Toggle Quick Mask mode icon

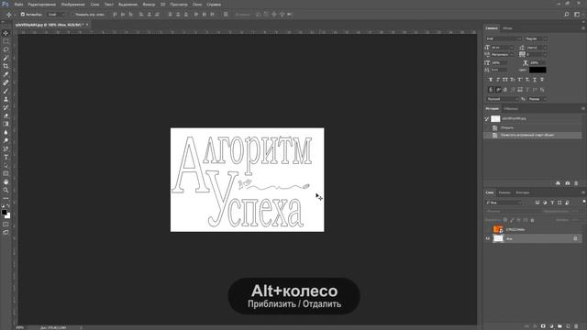[x=6, y=224]
